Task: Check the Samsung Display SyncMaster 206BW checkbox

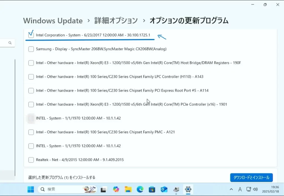Action: point(31,49)
